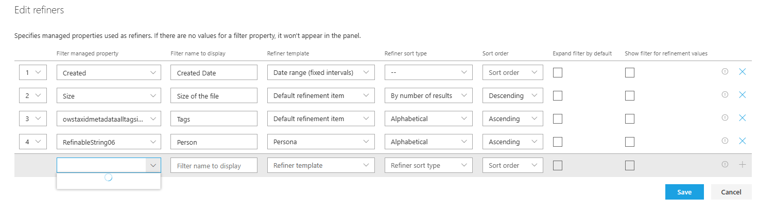
Task: Click the Cancel button
Action: click(x=731, y=192)
